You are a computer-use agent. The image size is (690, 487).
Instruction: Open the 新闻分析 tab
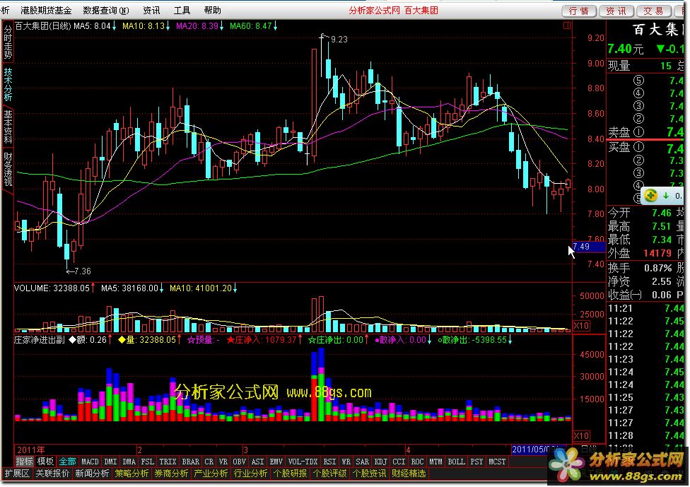coord(92,474)
